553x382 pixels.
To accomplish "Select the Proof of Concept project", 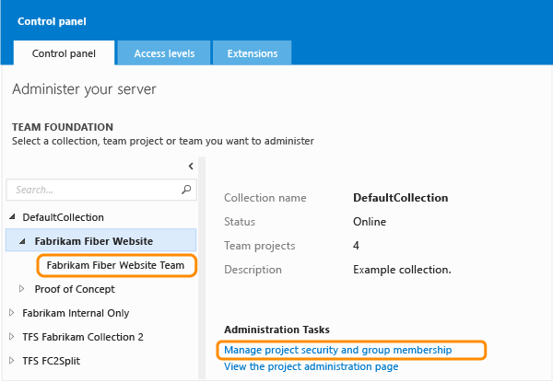I will click(x=75, y=289).
